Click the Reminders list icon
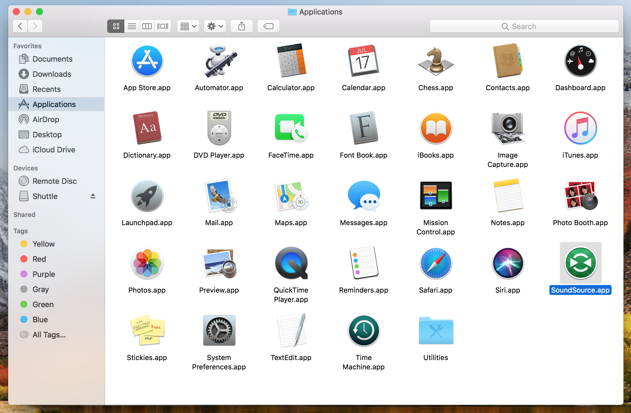This screenshot has height=413, width=631. [363, 263]
